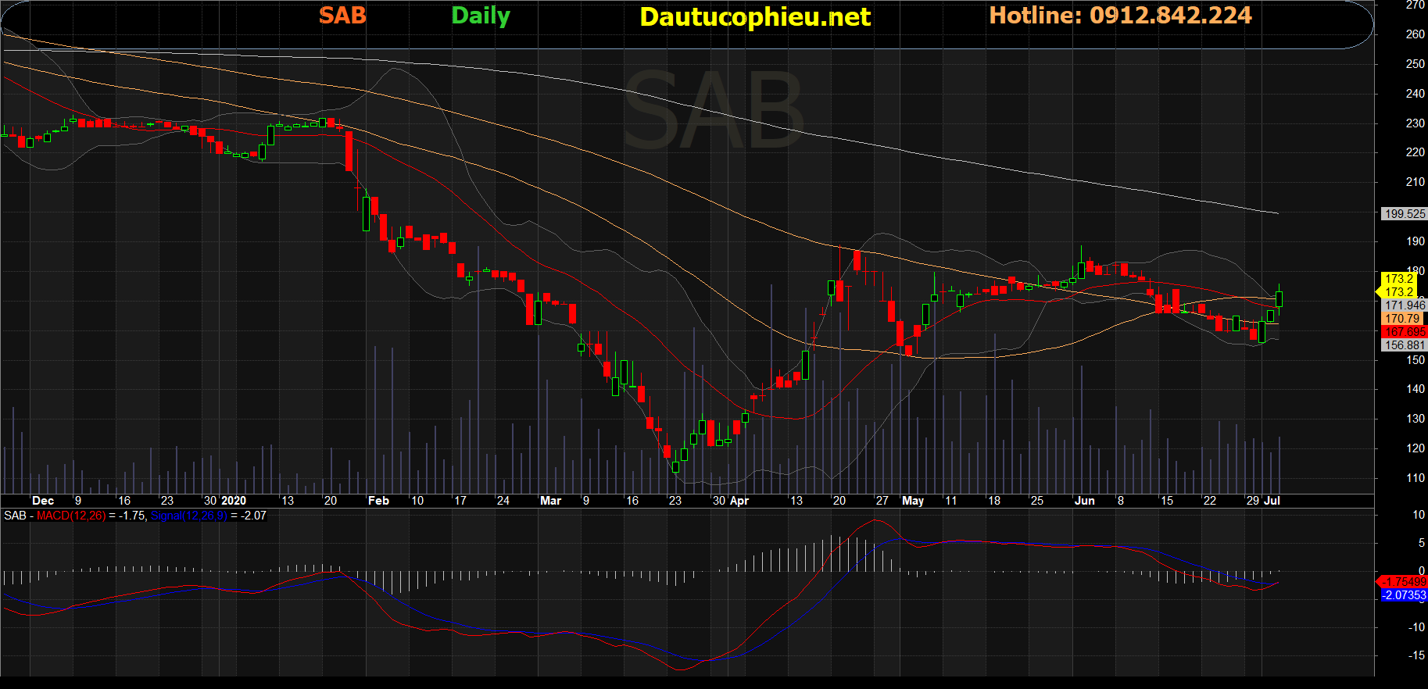1428x689 pixels.
Task: Click the 24 date marker in February
Action: point(503,501)
